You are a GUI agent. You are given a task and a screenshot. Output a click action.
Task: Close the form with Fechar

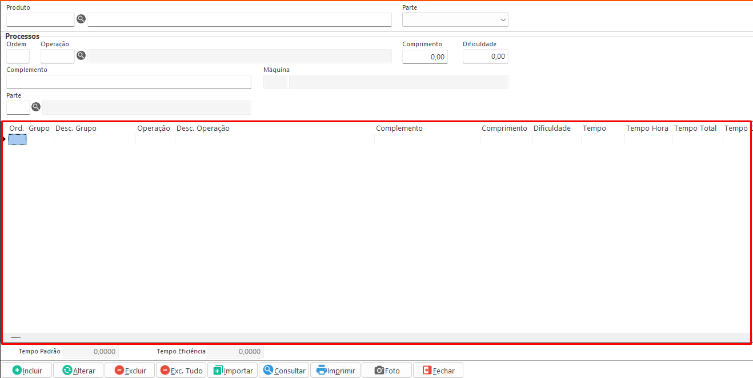(x=438, y=371)
